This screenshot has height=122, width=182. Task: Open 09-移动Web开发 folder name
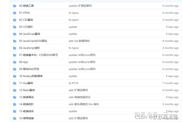(29, 69)
